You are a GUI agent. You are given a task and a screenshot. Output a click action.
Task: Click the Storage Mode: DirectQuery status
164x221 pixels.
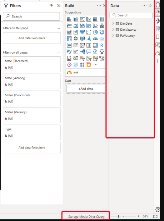tap(86, 216)
